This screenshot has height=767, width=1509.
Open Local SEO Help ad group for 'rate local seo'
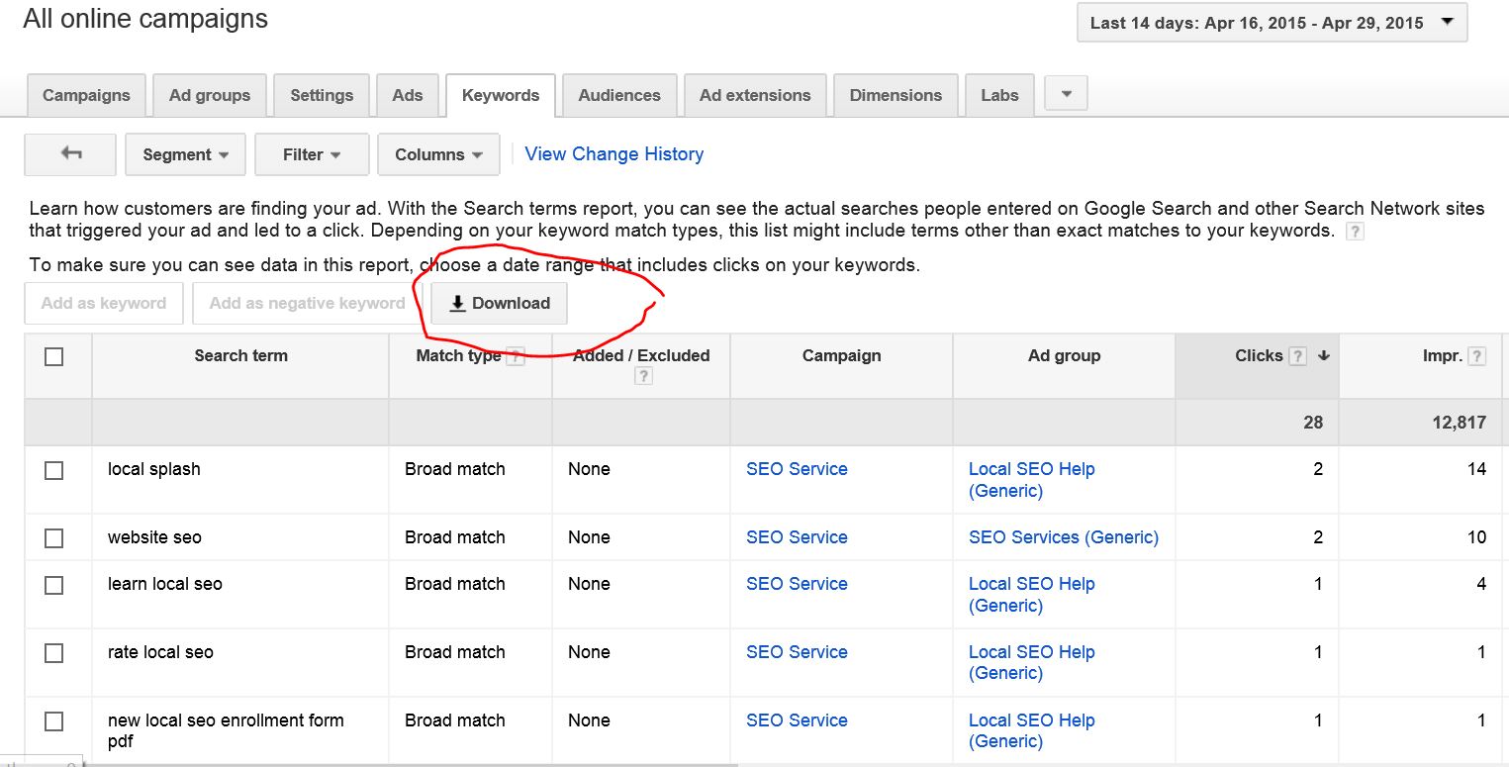1032,663
